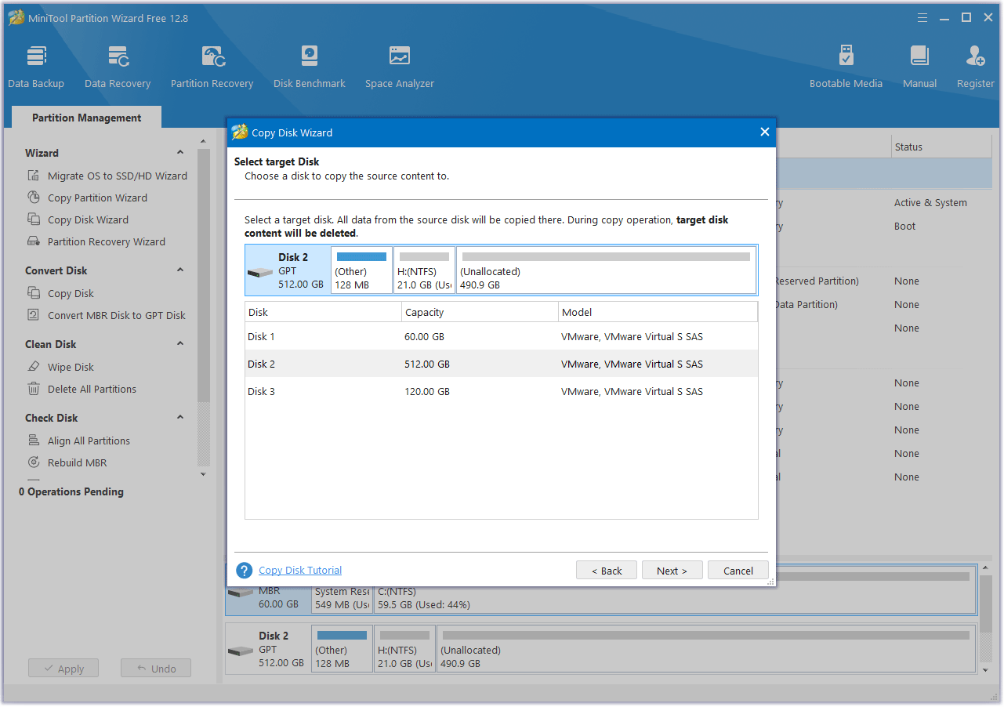Click the 60.00 GB capacity cell
The height and width of the screenshot is (707, 1004).
pyautogui.click(x=424, y=336)
